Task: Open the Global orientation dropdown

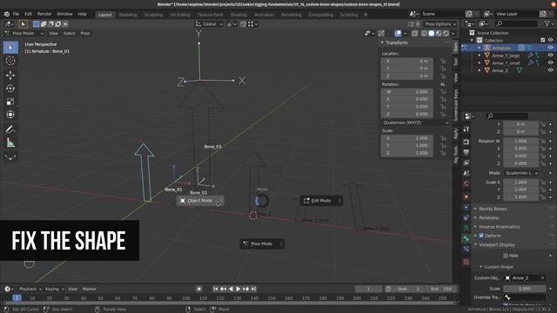Action: click(x=209, y=24)
